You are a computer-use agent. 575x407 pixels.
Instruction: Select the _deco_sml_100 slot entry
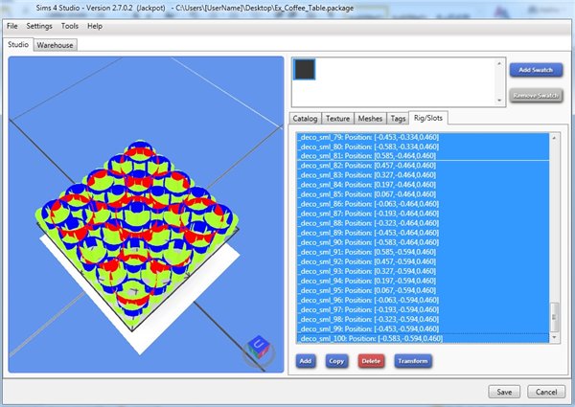tap(370, 338)
